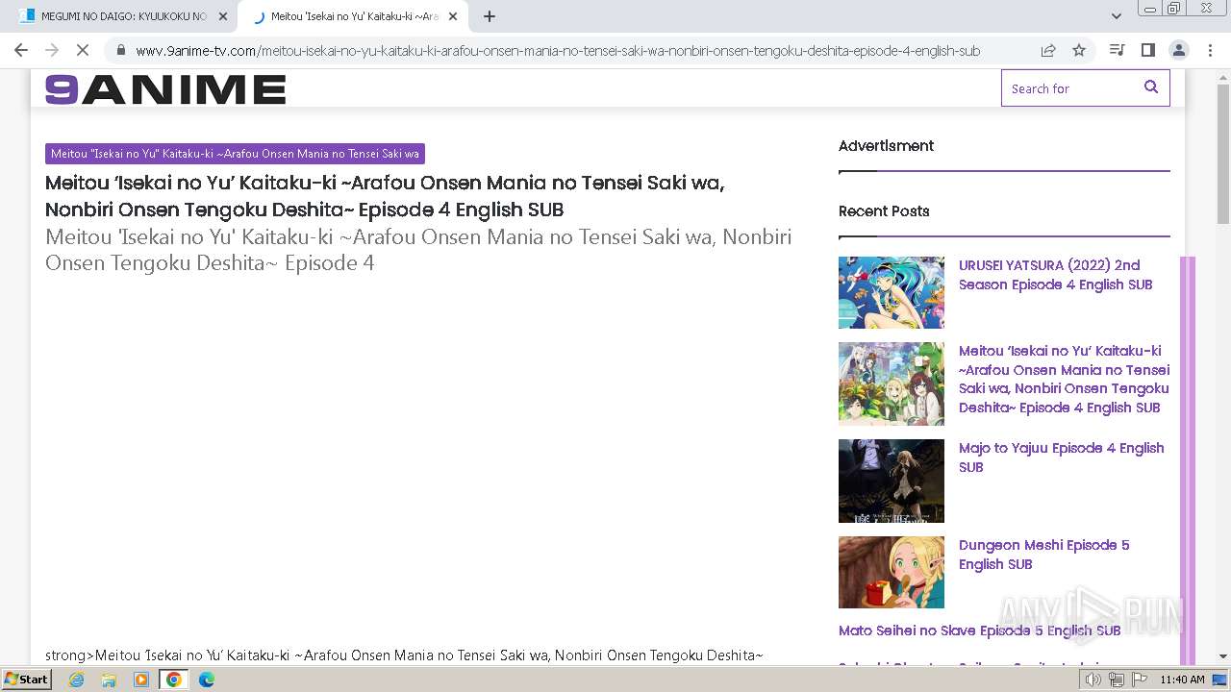Click the browser forward arrow
Viewport: 1231px width, 692px height.
point(52,50)
